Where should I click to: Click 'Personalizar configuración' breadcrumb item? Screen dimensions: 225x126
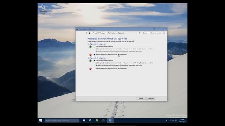point(116,33)
